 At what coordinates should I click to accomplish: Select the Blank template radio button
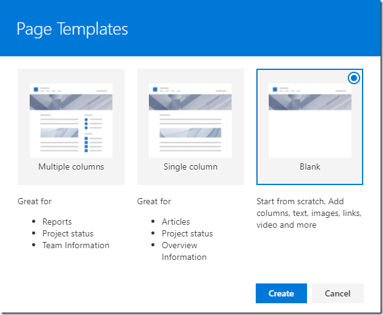click(x=354, y=78)
